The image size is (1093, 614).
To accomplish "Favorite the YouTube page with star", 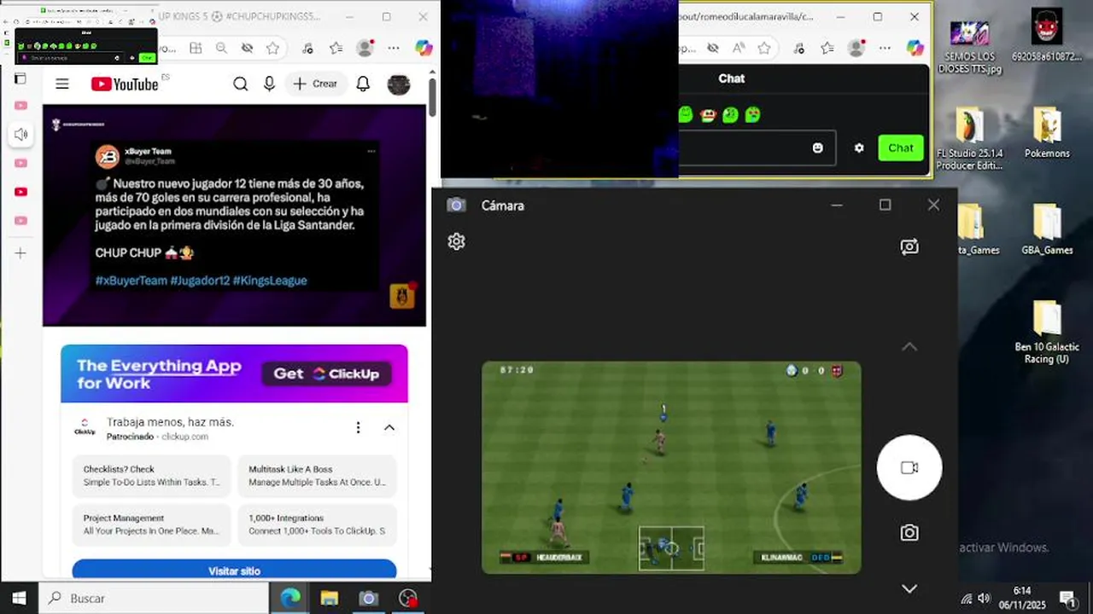I will click(x=272, y=49).
